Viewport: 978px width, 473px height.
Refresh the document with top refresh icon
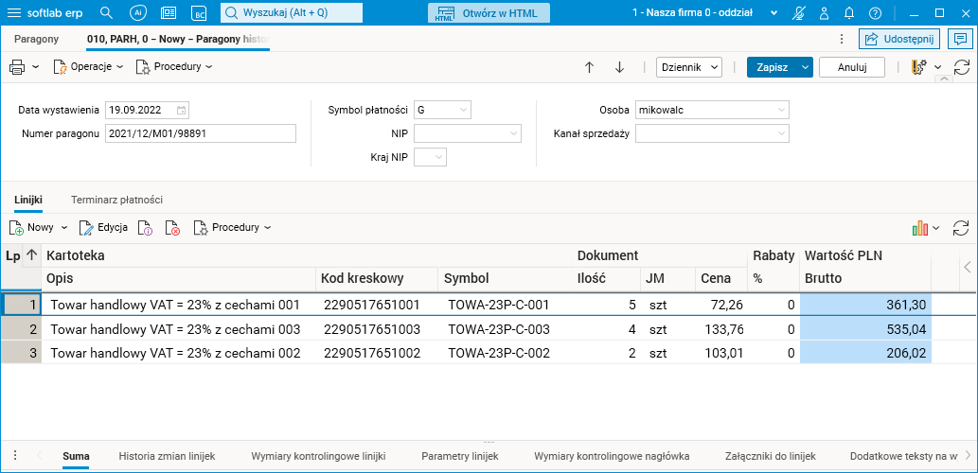962,67
